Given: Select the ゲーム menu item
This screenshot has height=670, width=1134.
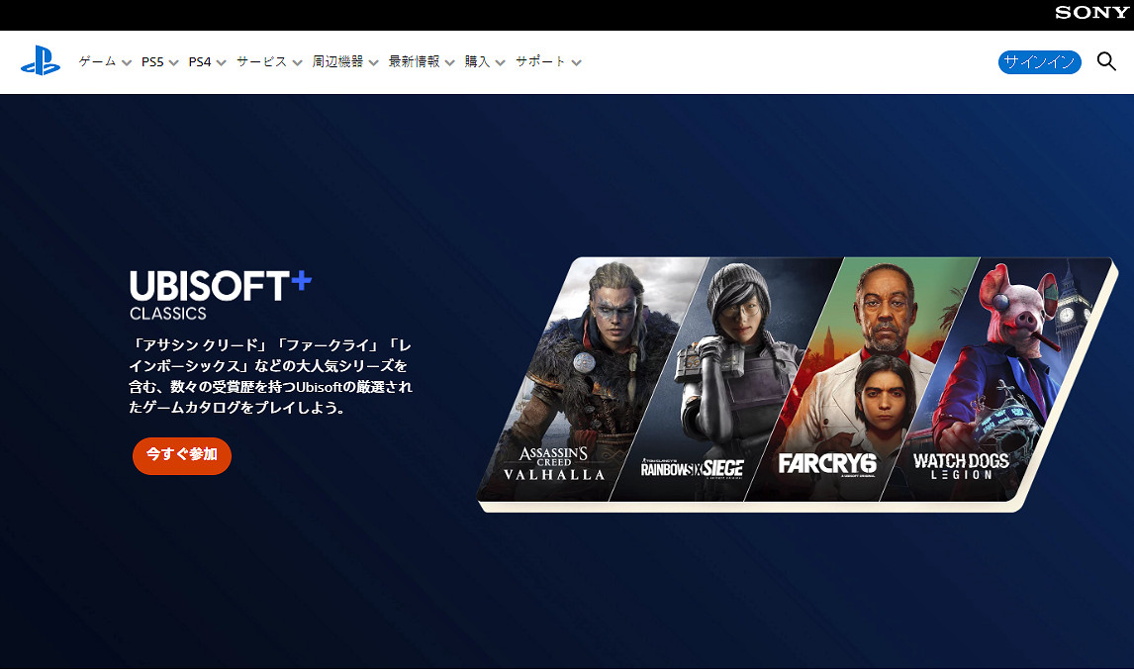Looking at the screenshot, I should (96, 61).
